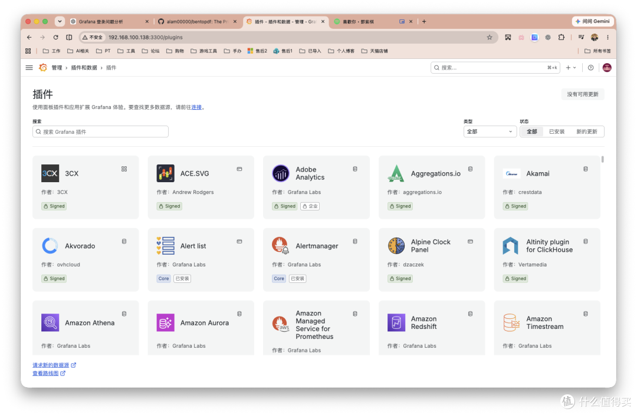Open the ACE.SVG plugin logo
The height and width of the screenshot is (415, 637).
tap(165, 173)
